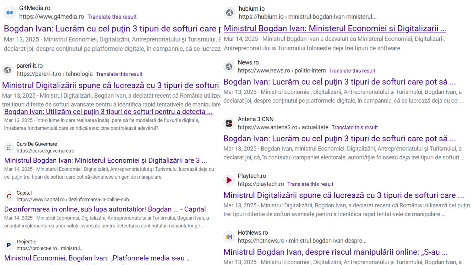Open pareri-it.ro headline 'Ministrul Digitalizării spune'
Image resolution: width=471 pixels, height=265 pixels.
(x=111, y=85)
